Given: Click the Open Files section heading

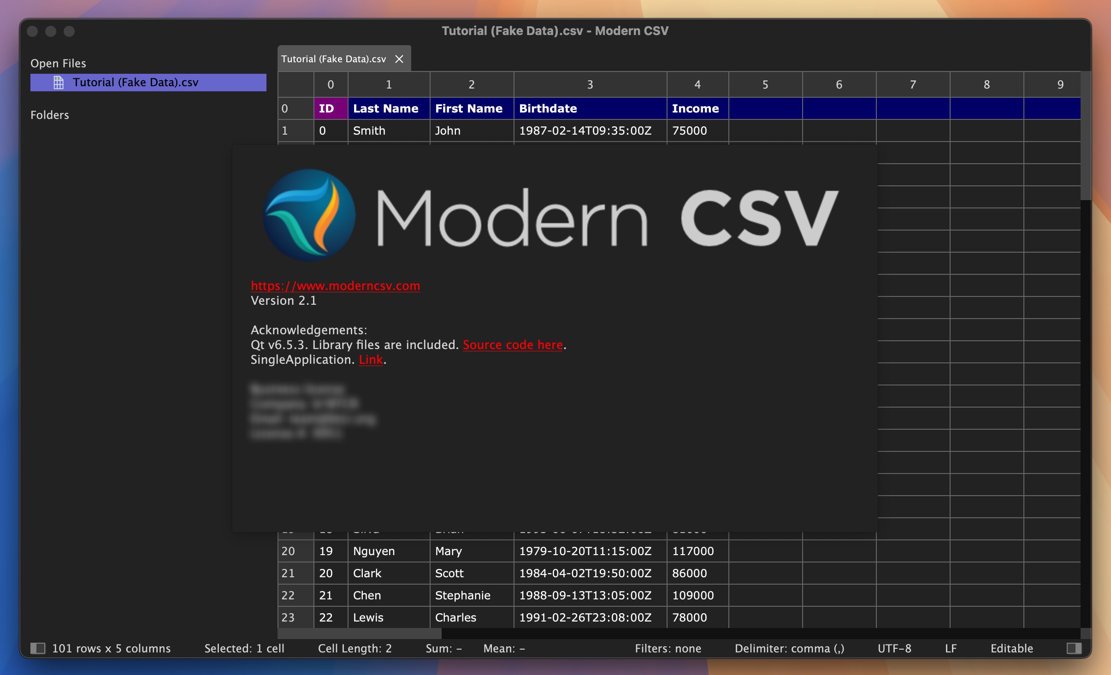Looking at the screenshot, I should [58, 63].
